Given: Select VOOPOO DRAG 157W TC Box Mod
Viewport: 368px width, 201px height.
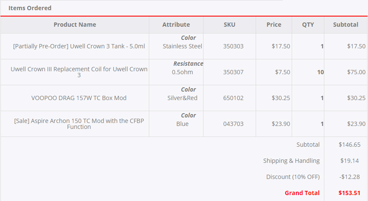Looking at the screenshot, I should (x=79, y=98).
